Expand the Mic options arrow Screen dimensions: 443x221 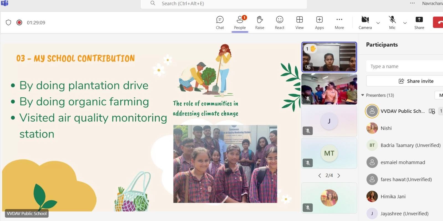pos(405,23)
